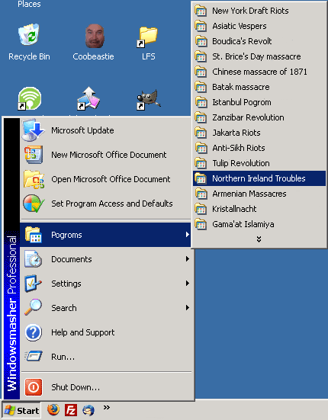328x420 pixels.
Task: Click the Pogroms folder icon
Action: click(x=34, y=235)
